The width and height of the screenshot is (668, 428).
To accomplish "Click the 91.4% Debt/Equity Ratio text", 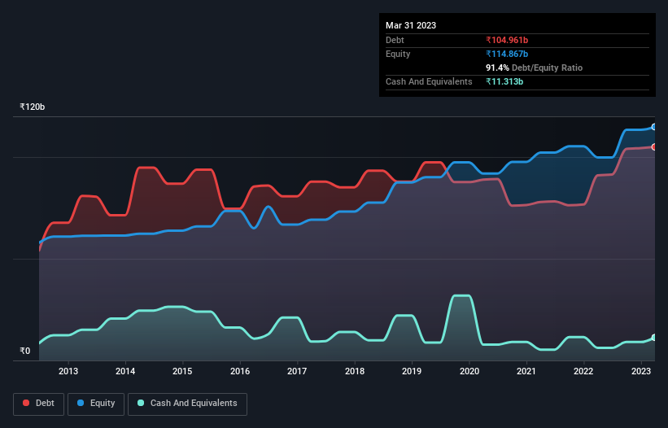I will click(535, 68).
